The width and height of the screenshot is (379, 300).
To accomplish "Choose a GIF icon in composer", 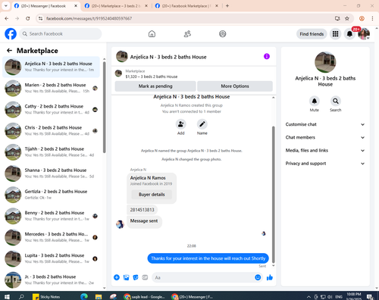I will [145, 277].
